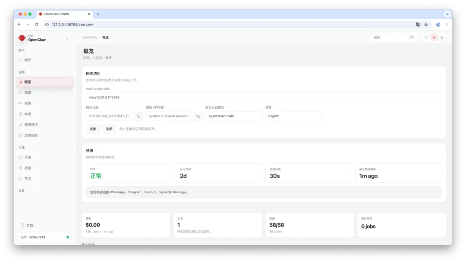Screen dimensions: 466x263
Task: Open the sessions card showing 1
Action: pos(217,225)
